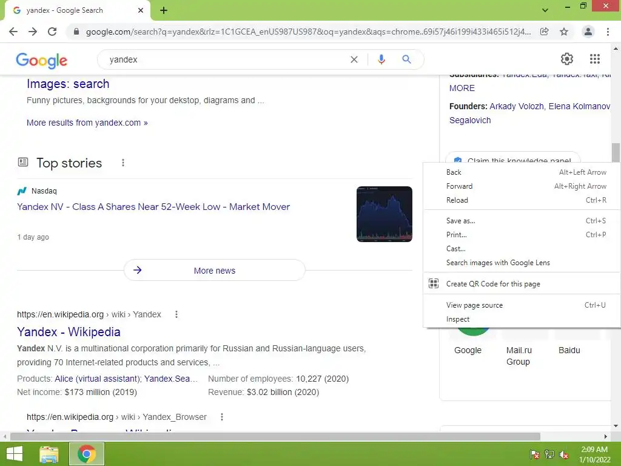Go back using browser back arrow
Image resolution: width=621 pixels, height=466 pixels.
pyautogui.click(x=13, y=32)
